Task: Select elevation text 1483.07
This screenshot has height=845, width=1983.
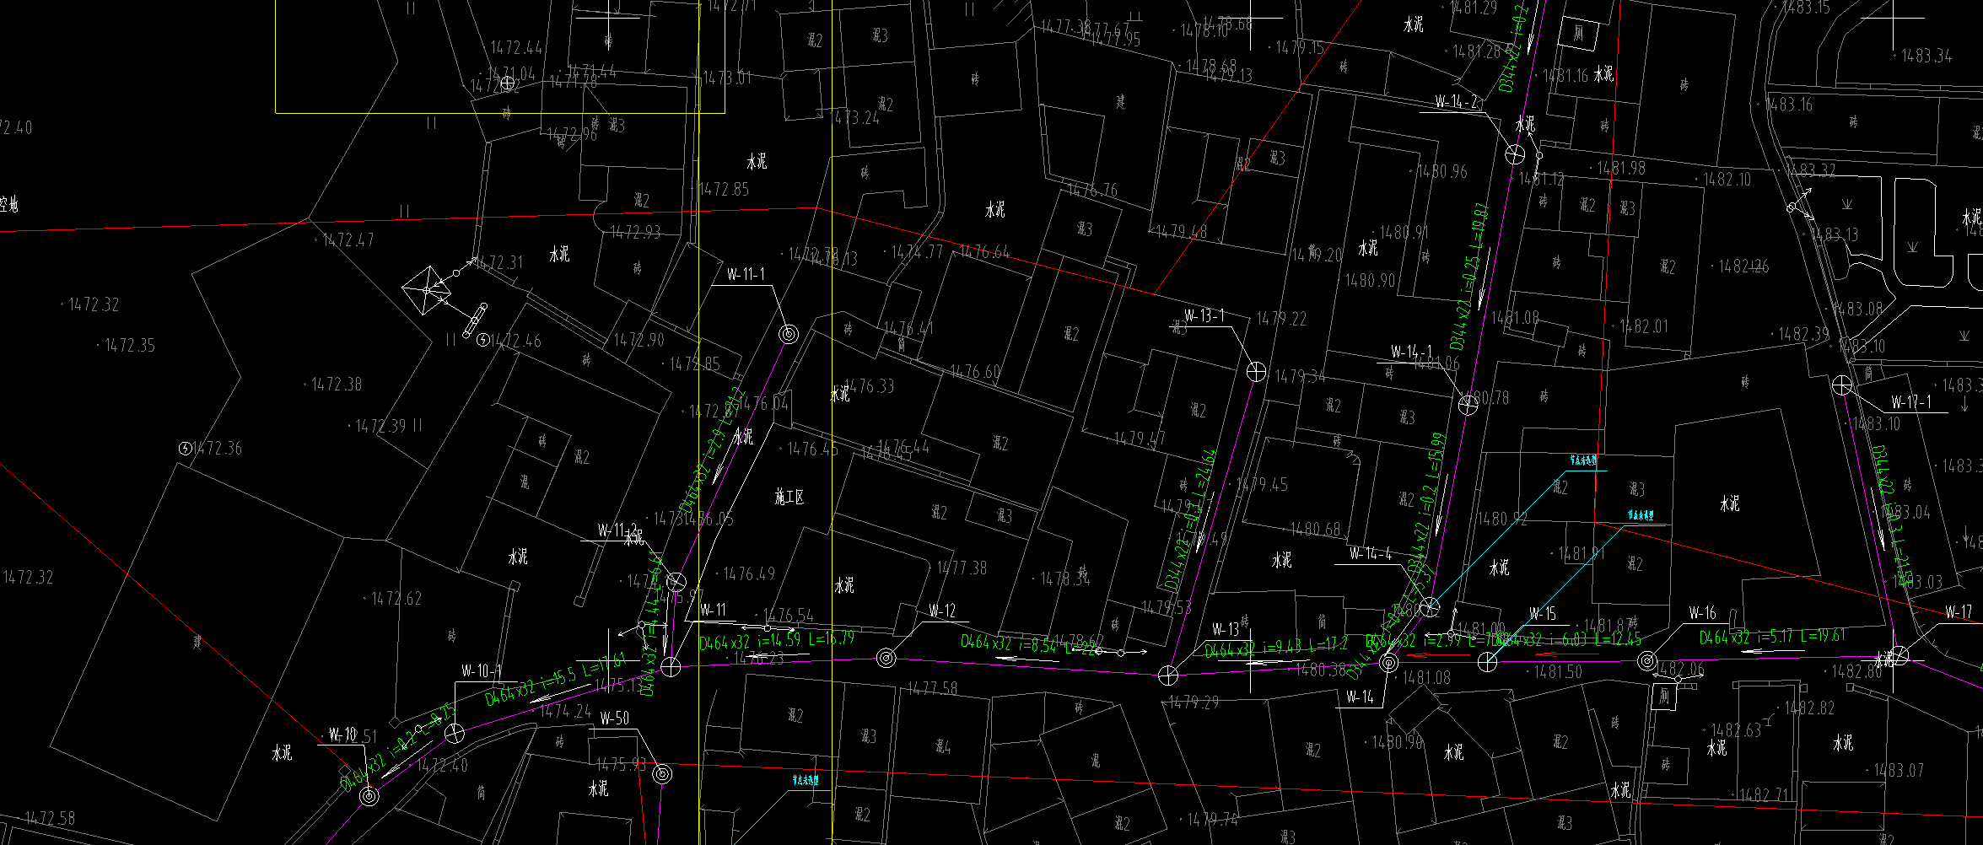Action: 1899,770
